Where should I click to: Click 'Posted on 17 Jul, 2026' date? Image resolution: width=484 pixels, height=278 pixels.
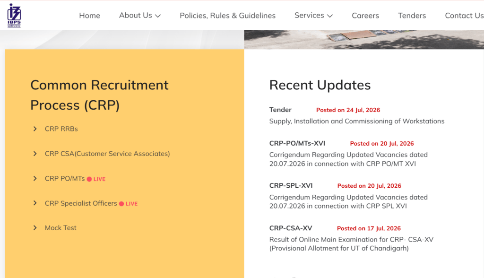point(369,228)
